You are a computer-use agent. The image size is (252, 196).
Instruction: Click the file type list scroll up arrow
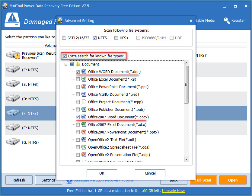coord(186,63)
